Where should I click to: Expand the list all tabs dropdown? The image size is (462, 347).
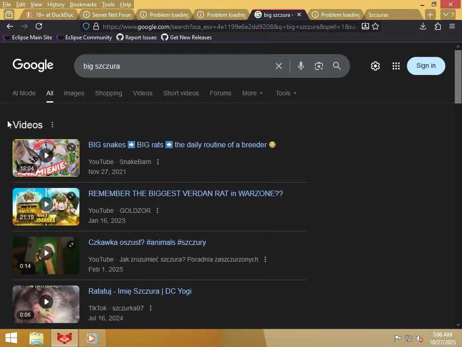[x=448, y=14]
